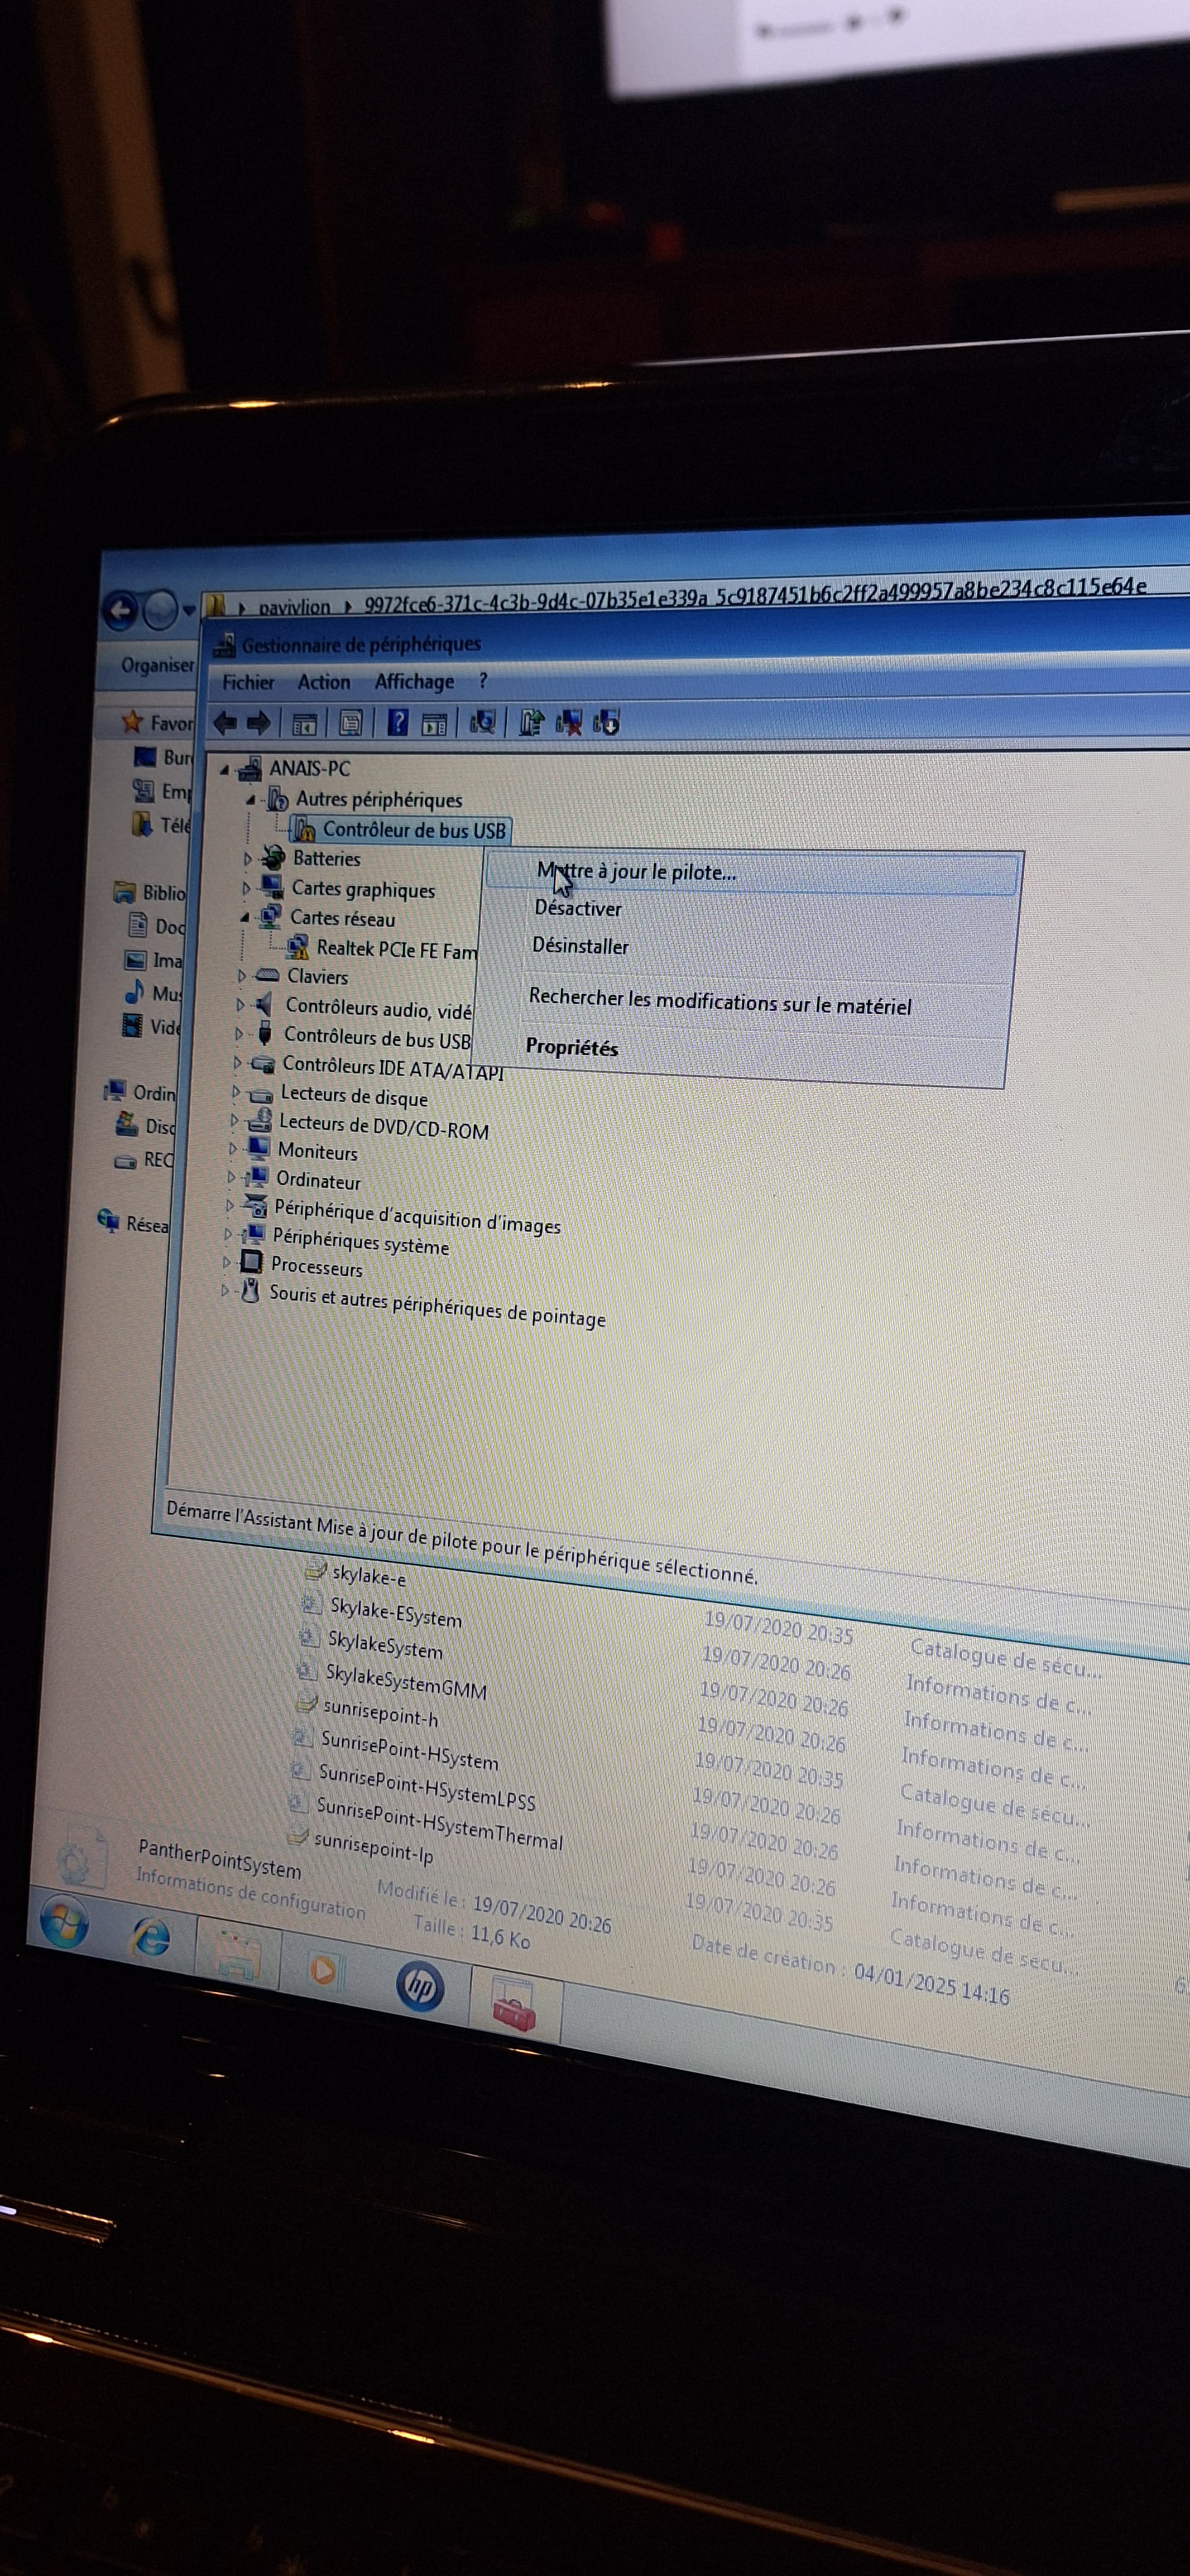Expand the Processeurs node

226,1262
